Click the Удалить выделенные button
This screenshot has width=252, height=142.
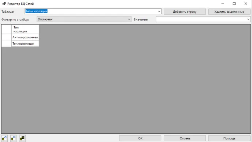point(229,12)
